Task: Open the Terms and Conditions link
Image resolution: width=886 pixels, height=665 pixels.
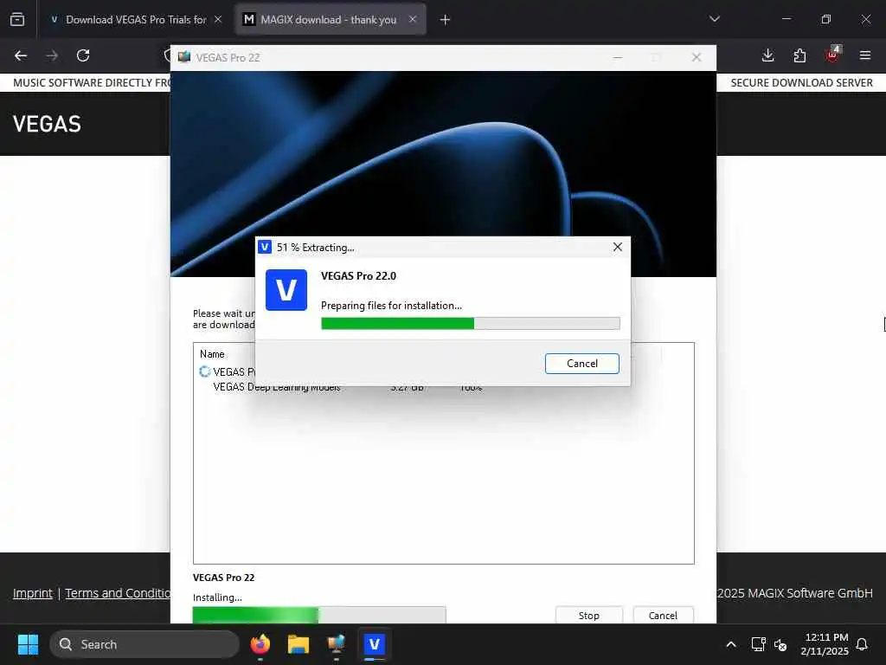Action: pos(118,593)
